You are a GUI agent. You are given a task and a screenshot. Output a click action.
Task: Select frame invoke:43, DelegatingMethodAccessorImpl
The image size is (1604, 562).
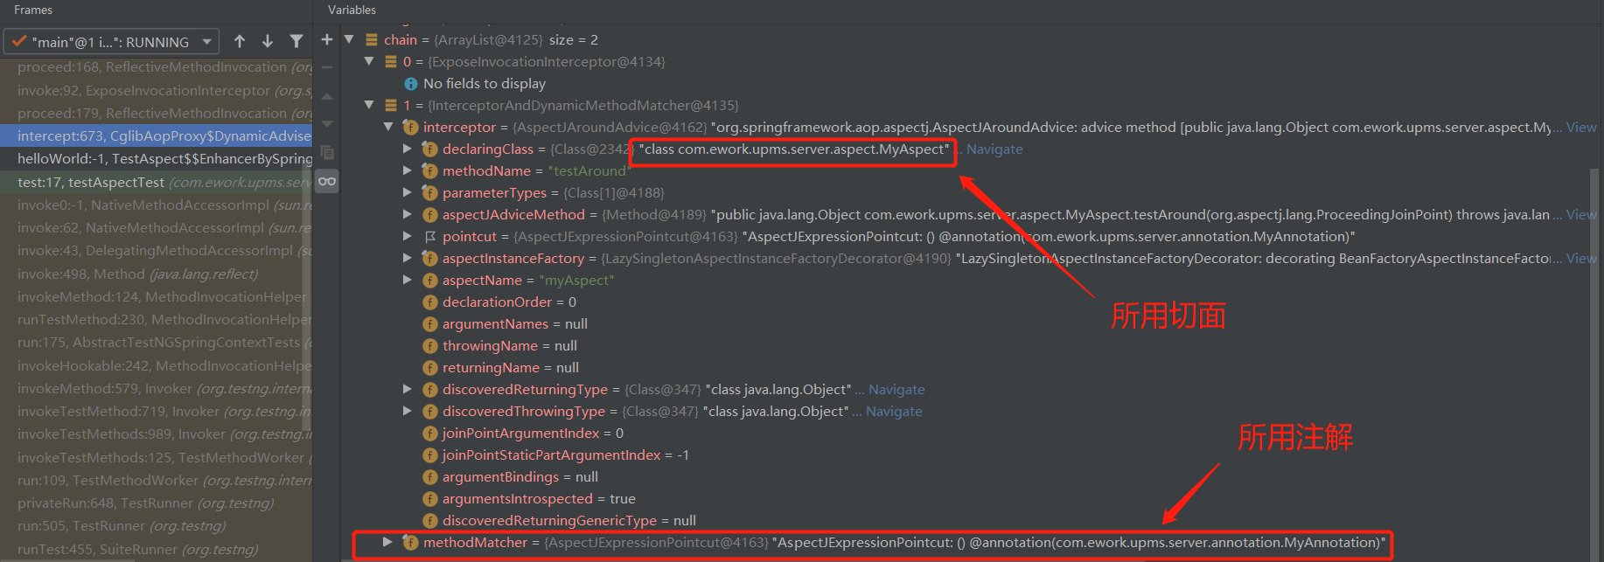(156, 250)
